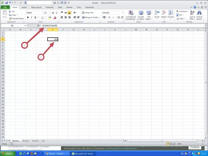This screenshot has width=208, height=156.
Task: Apply the yellow Fill Color bucket
Action: pyautogui.click(x=50, y=17)
